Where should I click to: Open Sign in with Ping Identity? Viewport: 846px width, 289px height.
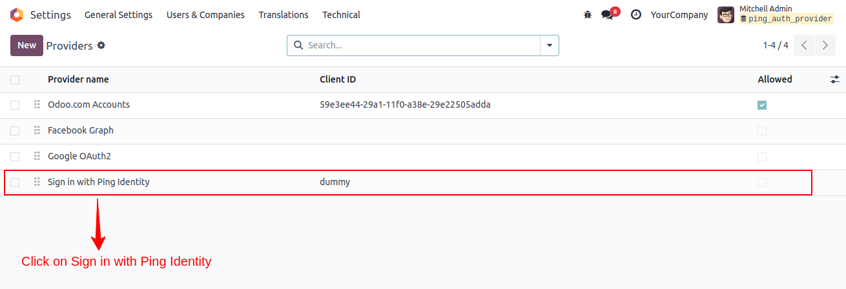pos(99,182)
